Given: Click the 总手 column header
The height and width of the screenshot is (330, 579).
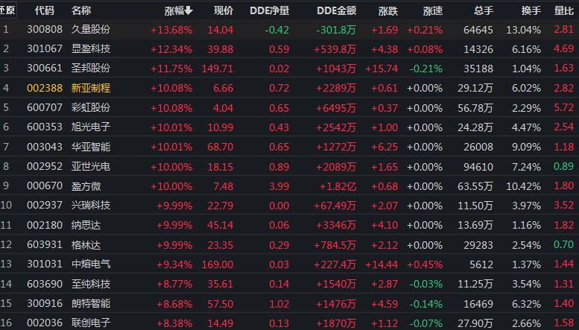Looking at the screenshot, I should [483, 11].
